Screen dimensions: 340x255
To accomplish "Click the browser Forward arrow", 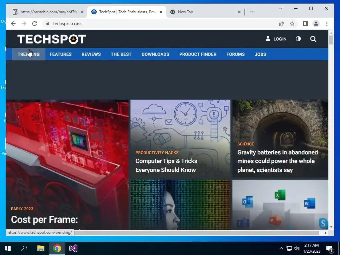I will [x=24, y=24].
